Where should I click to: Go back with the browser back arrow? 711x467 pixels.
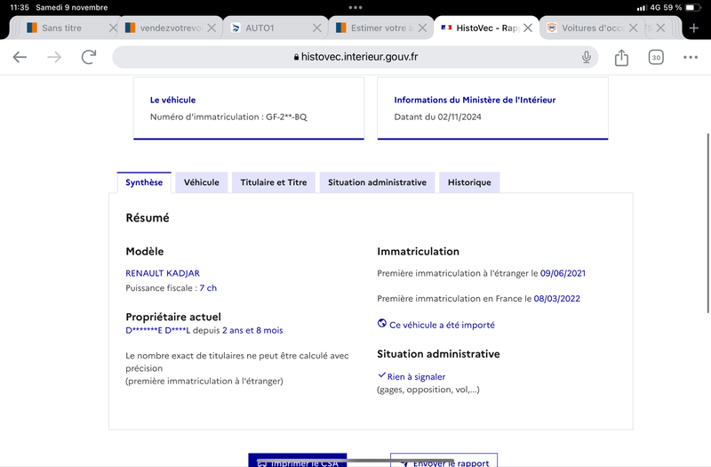click(x=20, y=57)
